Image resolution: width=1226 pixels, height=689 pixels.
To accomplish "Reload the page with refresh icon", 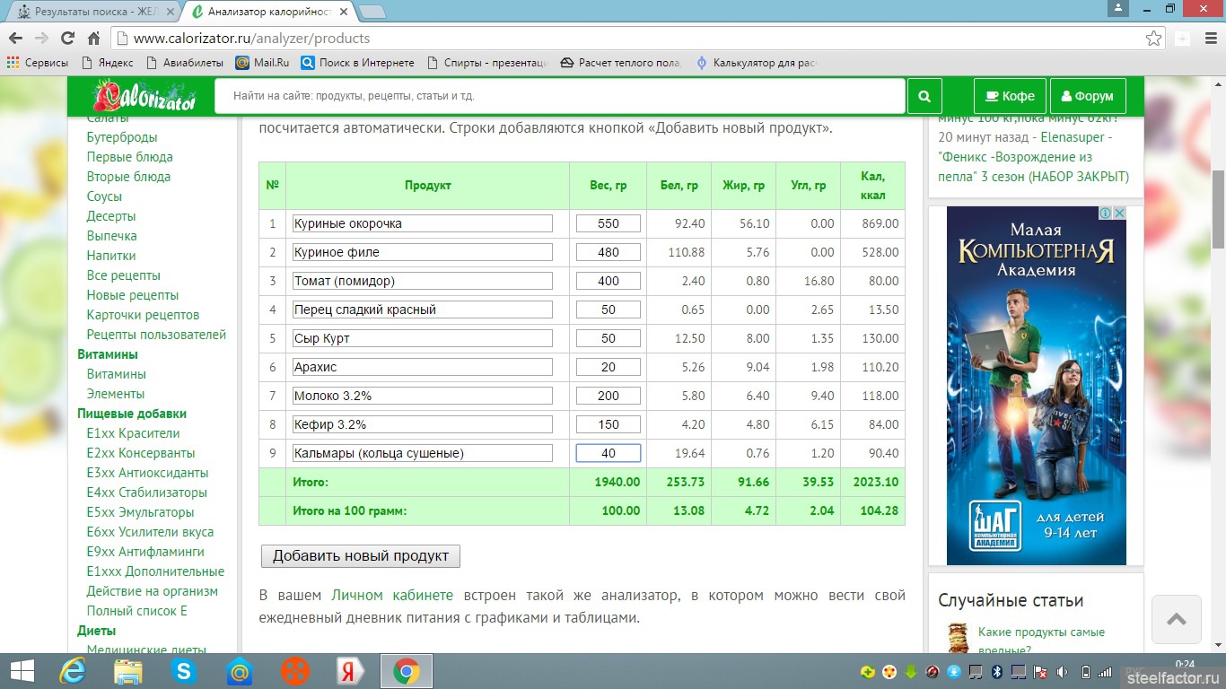I will [67, 39].
